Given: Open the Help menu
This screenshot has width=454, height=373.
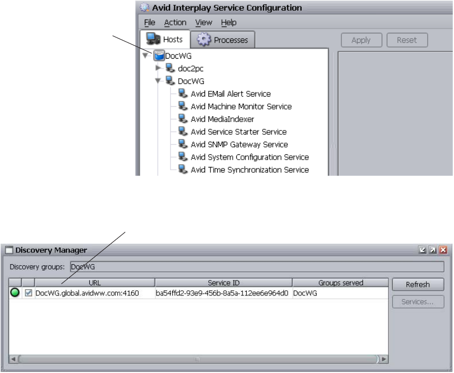Looking at the screenshot, I should pyautogui.click(x=229, y=23).
